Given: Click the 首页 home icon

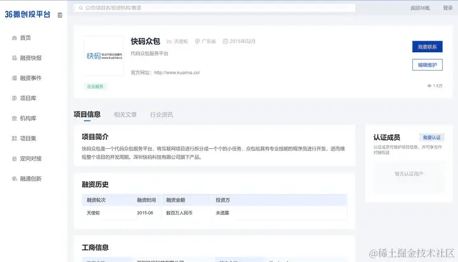Looking at the screenshot, I should tap(14, 38).
